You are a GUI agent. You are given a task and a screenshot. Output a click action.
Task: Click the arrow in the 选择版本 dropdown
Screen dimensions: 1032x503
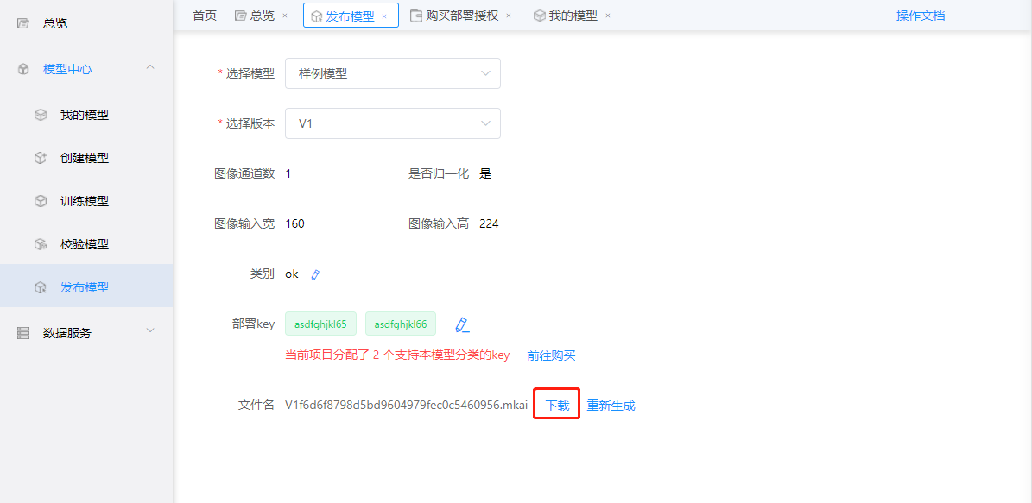pos(485,123)
